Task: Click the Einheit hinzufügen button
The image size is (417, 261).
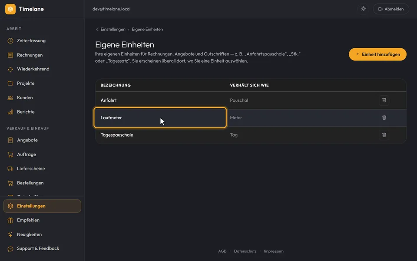Action: point(377,54)
